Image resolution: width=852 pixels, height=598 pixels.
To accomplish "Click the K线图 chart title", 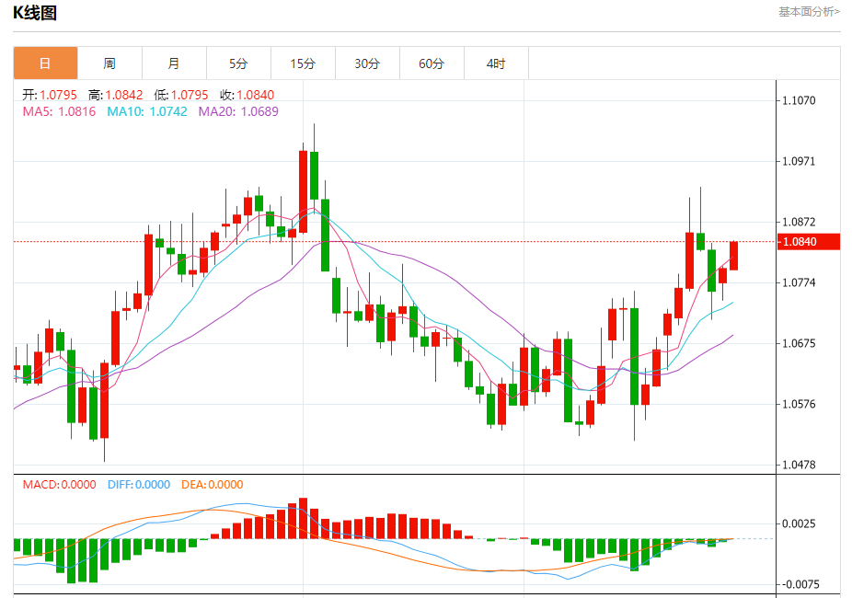I will coord(35,13).
